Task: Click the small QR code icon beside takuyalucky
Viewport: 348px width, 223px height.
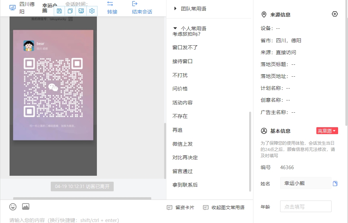Action: pos(71,19)
